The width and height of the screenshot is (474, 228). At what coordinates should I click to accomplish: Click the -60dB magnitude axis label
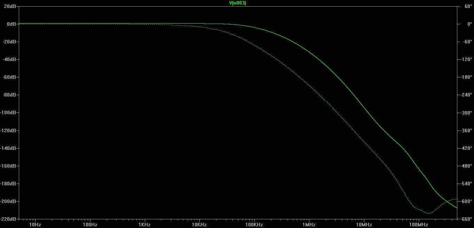tap(10, 77)
